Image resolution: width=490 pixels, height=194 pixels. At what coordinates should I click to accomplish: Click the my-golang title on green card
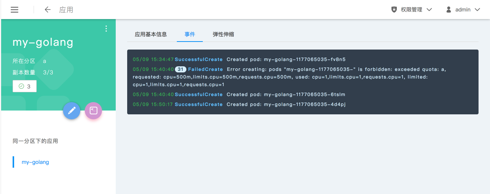43,42
